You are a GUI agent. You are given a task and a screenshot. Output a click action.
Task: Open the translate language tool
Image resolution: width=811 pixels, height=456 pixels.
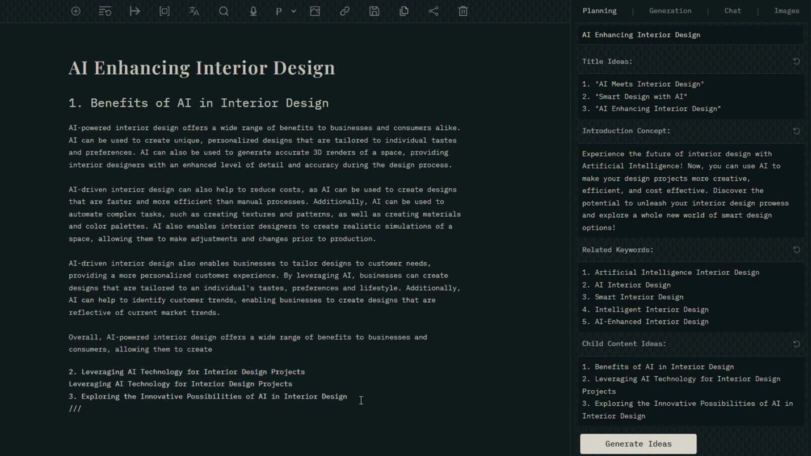(x=194, y=11)
